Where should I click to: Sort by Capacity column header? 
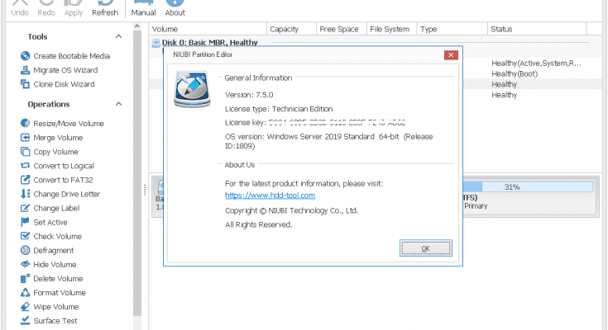click(291, 29)
